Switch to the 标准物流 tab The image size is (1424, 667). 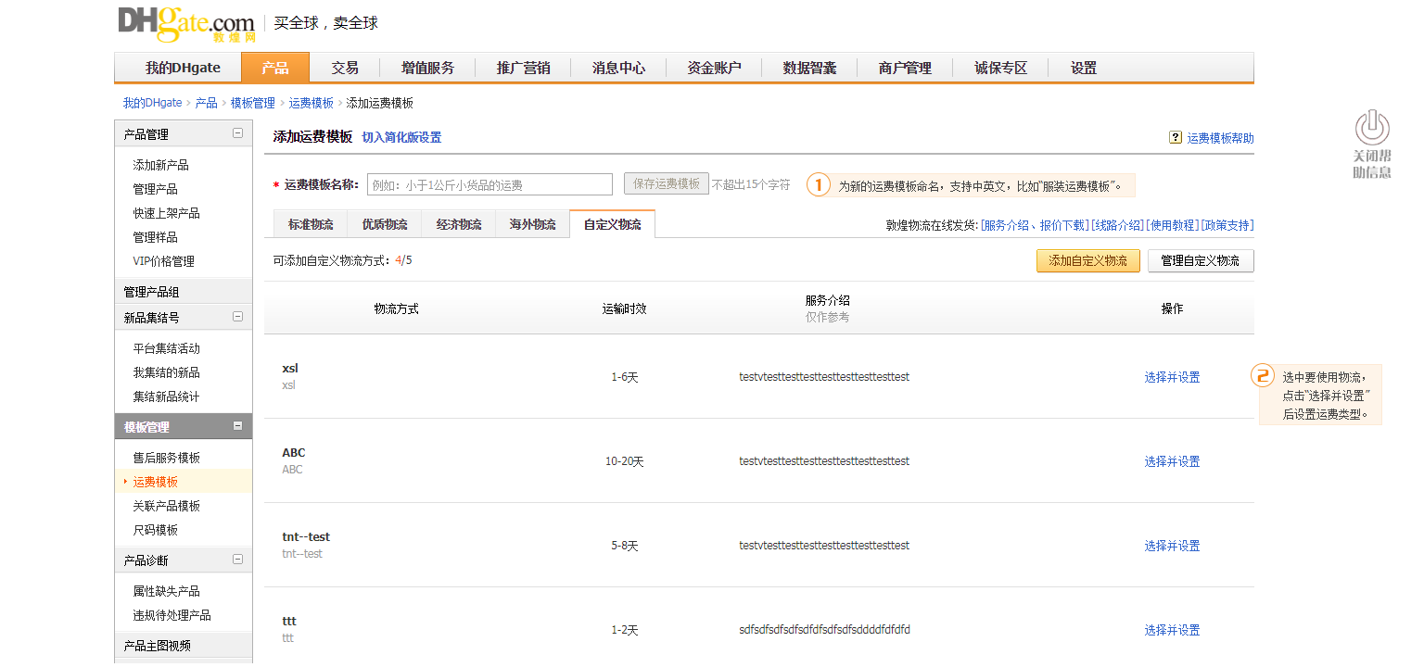click(310, 223)
